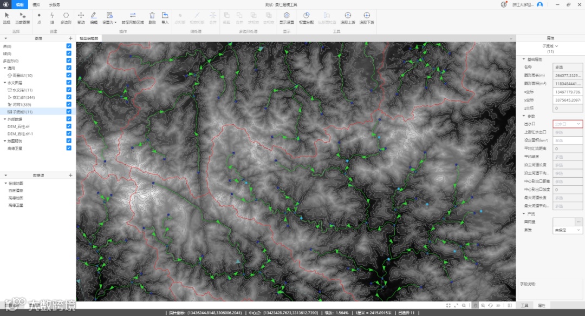Select the 模型编辑器 document tab

tap(89, 38)
